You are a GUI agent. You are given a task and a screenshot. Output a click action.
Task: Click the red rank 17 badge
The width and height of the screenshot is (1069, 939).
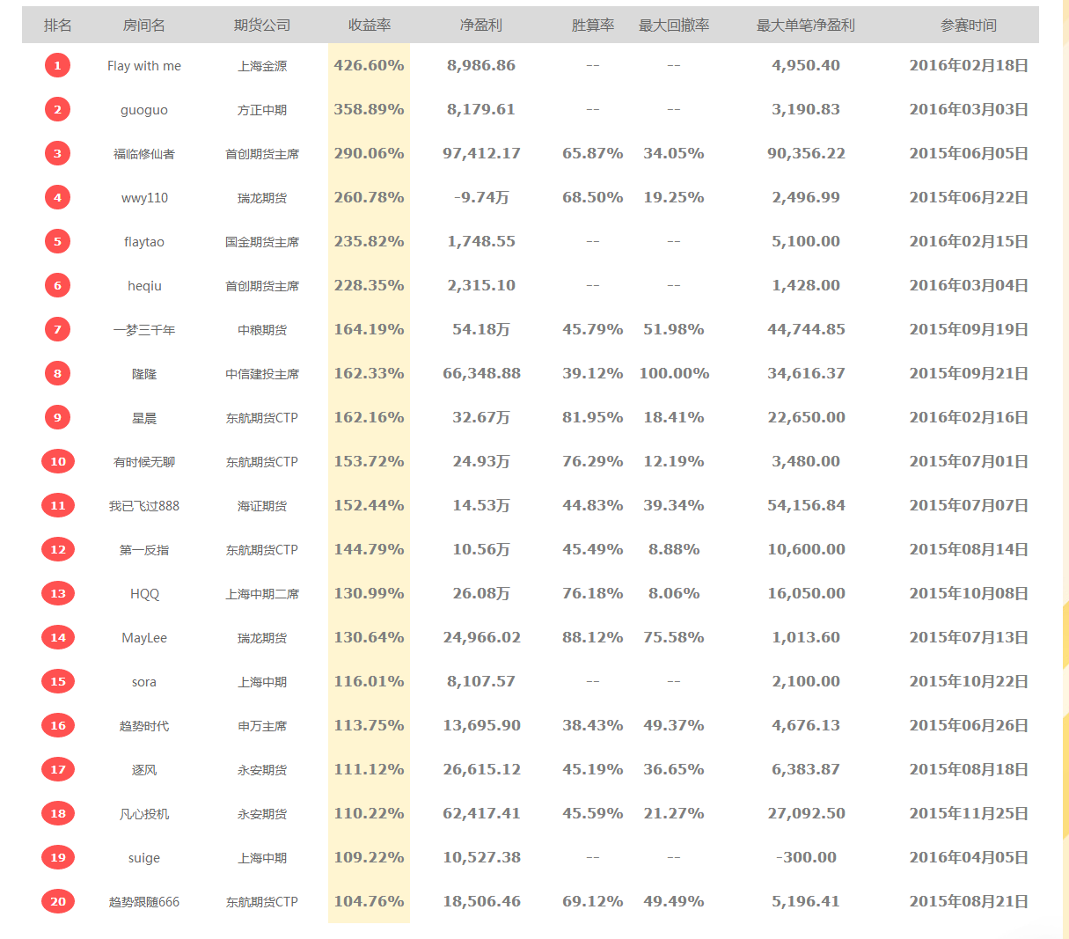[58, 769]
